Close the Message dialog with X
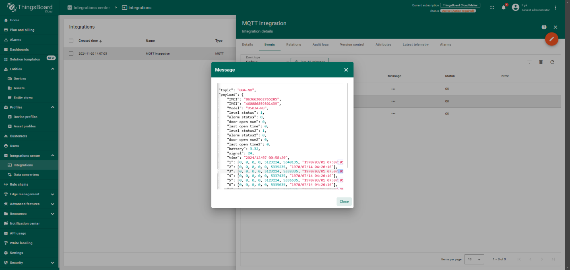 click(x=346, y=70)
